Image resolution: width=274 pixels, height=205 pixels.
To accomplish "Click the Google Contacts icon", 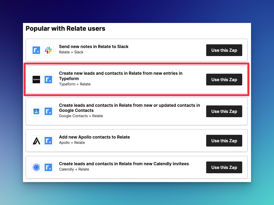I will (36, 111).
